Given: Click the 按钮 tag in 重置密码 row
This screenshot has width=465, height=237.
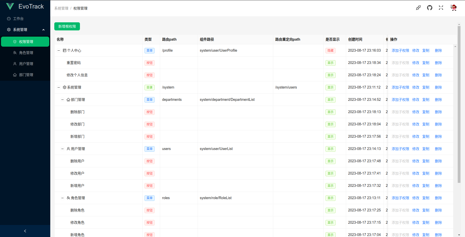Looking at the screenshot, I should point(149,63).
